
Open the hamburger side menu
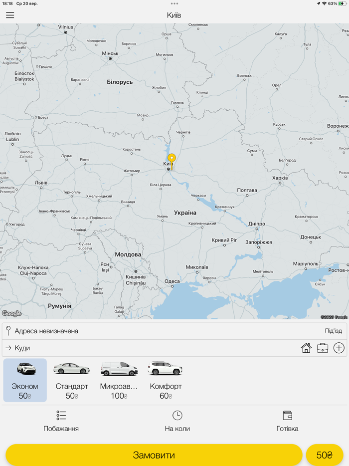click(10, 15)
